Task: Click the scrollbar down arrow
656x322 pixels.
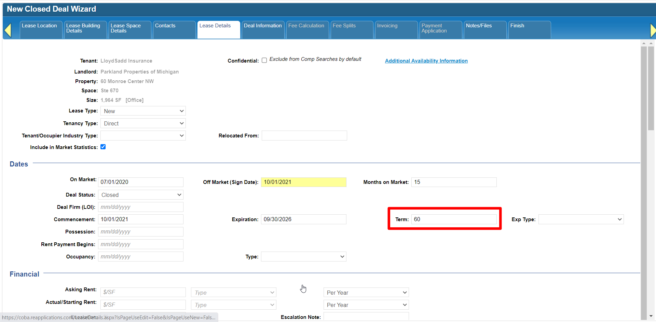Action: click(x=651, y=316)
